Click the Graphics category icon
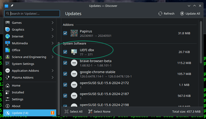206x119 pixels. (x=7, y=29)
